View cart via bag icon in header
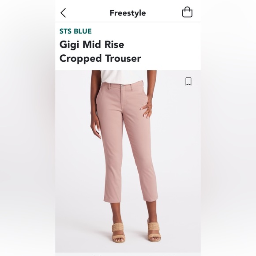 [187, 12]
